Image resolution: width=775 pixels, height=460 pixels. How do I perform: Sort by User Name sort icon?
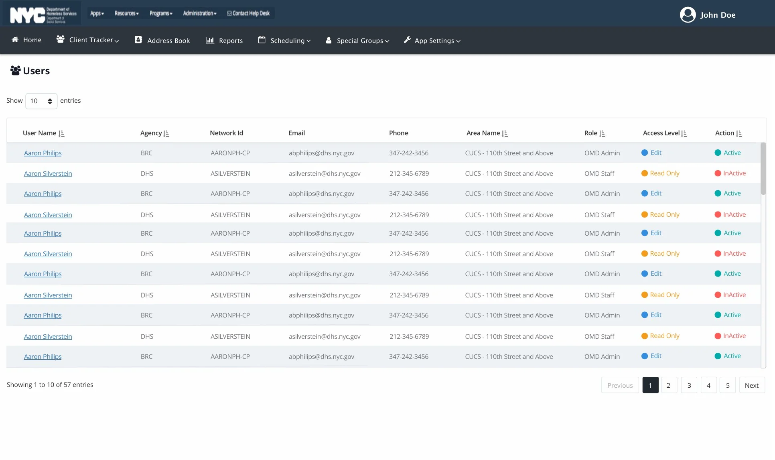tap(61, 134)
